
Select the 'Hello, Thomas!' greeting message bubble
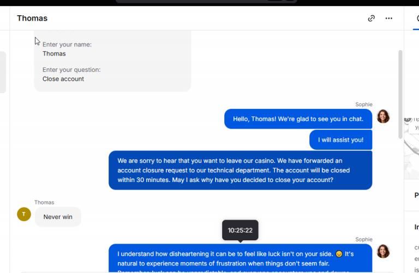[298, 119]
